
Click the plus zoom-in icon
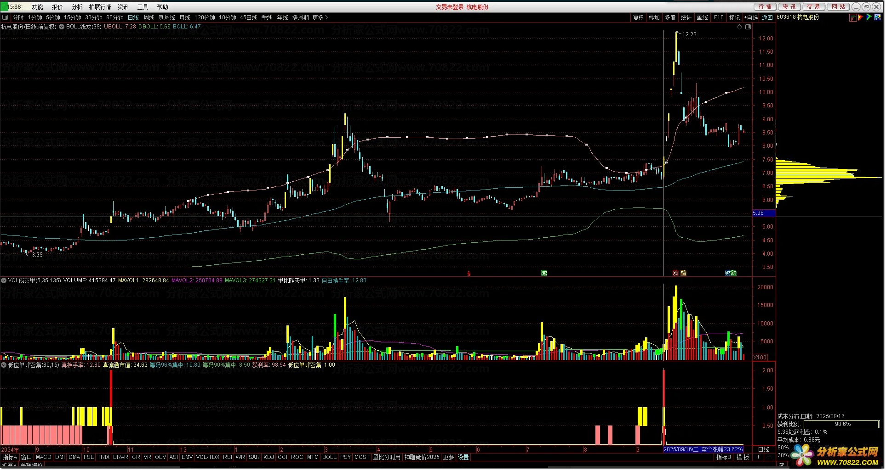click(x=758, y=457)
